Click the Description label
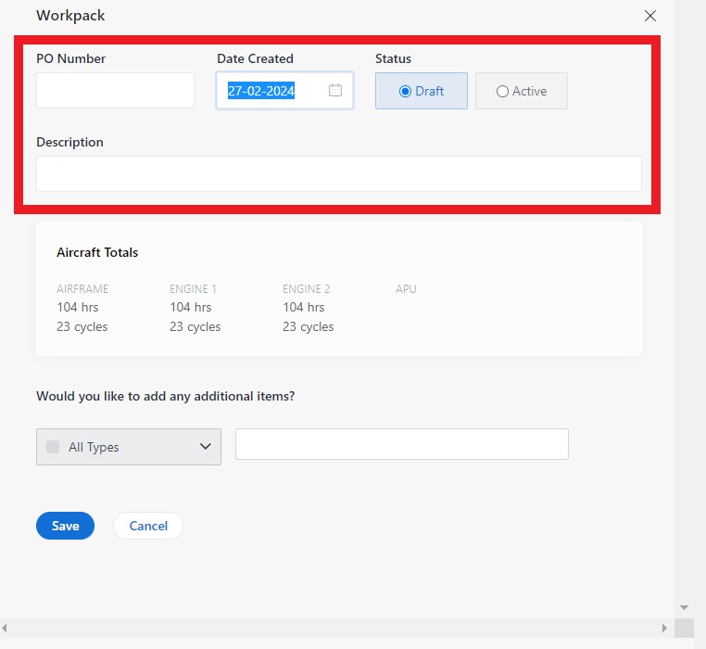706x649 pixels. 69,143
